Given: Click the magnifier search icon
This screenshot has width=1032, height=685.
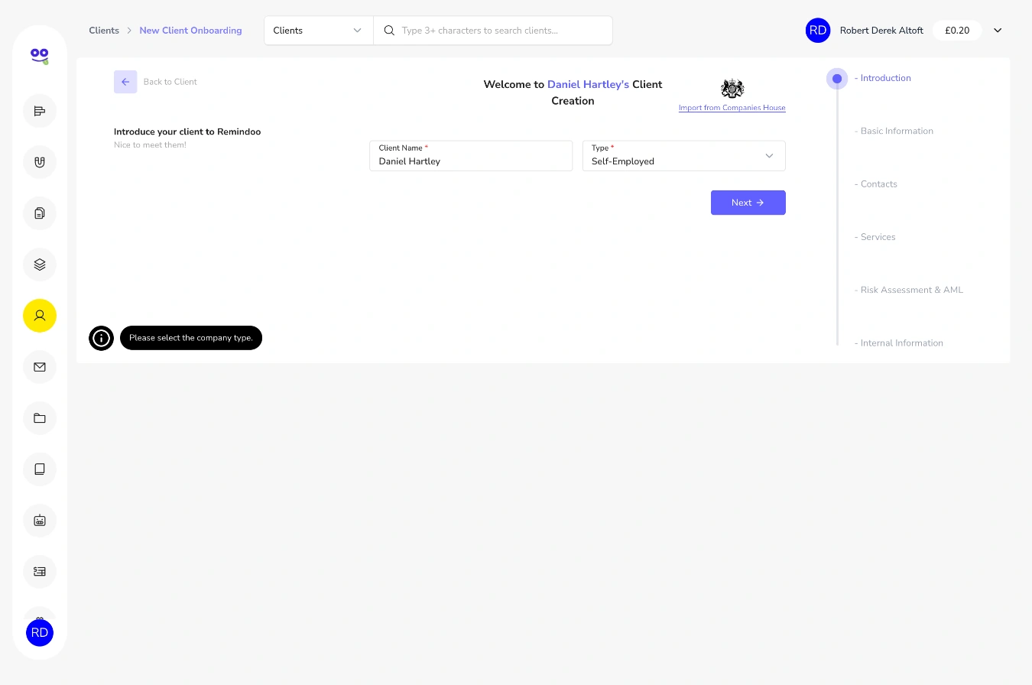Looking at the screenshot, I should (389, 31).
